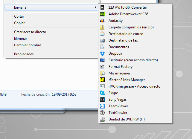Send to TeamViewer

(x=135, y=106)
